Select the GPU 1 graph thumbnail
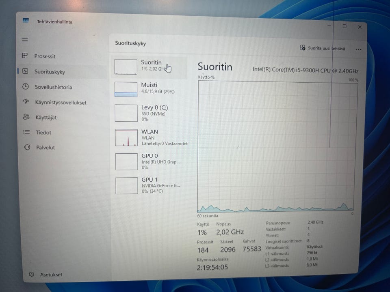 click(127, 185)
